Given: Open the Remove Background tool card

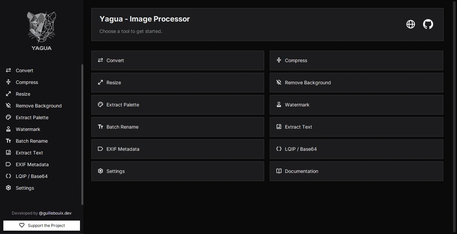Looking at the screenshot, I should click(x=357, y=83).
